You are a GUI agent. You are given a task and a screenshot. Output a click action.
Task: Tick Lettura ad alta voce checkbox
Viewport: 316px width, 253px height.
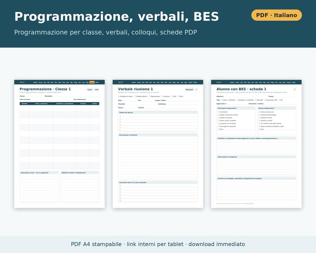tap(259, 112)
